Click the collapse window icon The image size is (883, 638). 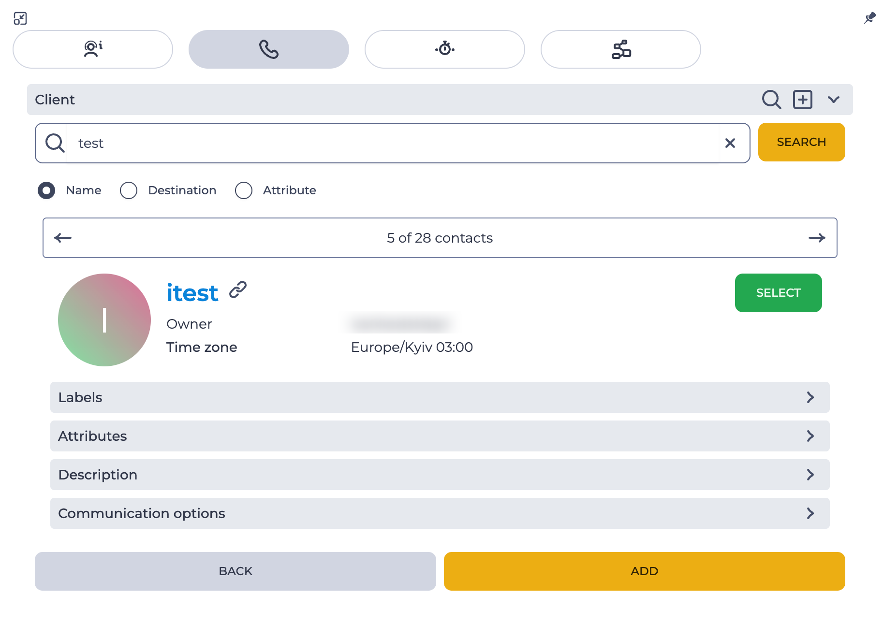[x=20, y=18]
